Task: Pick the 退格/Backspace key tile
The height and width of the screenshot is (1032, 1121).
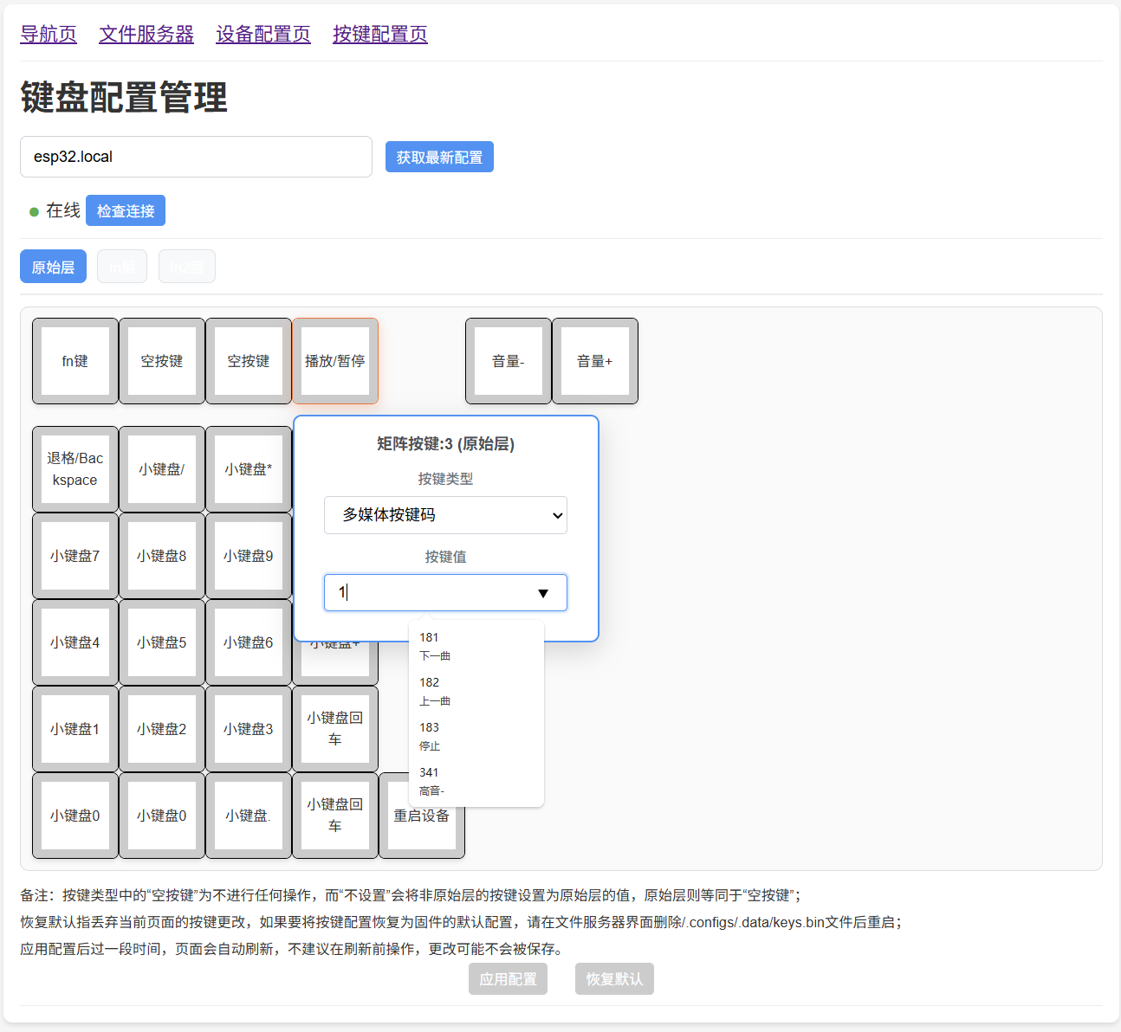Action: [75, 469]
